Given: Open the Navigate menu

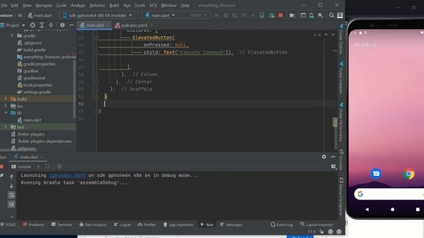Looking at the screenshot, I should pyautogui.click(x=44, y=5).
